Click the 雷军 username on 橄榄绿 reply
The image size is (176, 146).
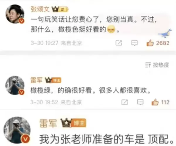(x=36, y=80)
